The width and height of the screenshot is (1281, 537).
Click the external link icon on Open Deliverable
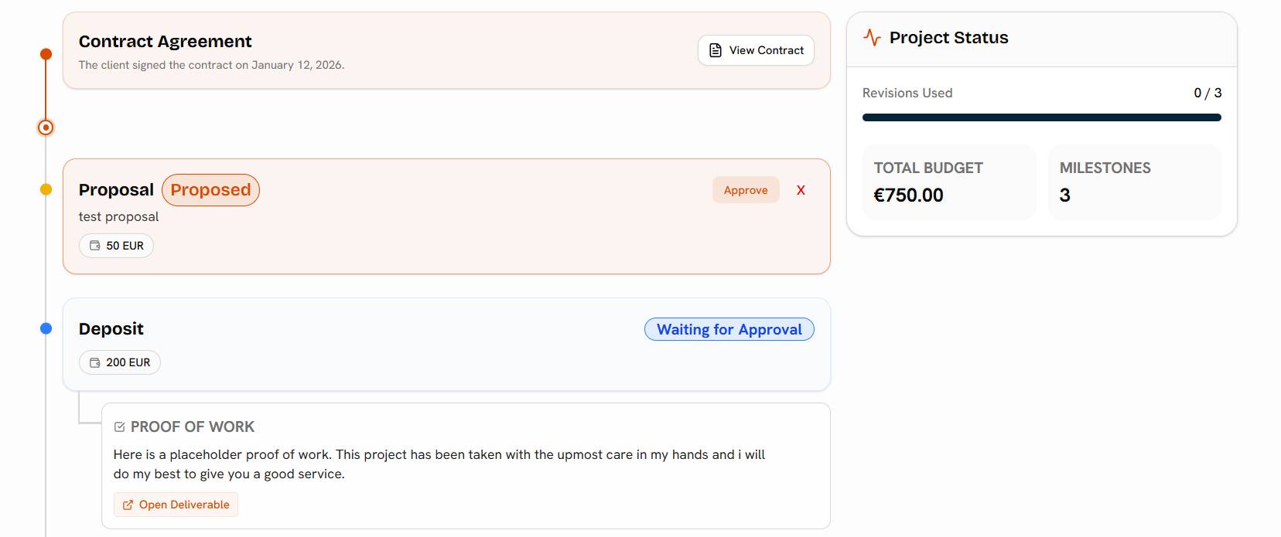coord(128,505)
